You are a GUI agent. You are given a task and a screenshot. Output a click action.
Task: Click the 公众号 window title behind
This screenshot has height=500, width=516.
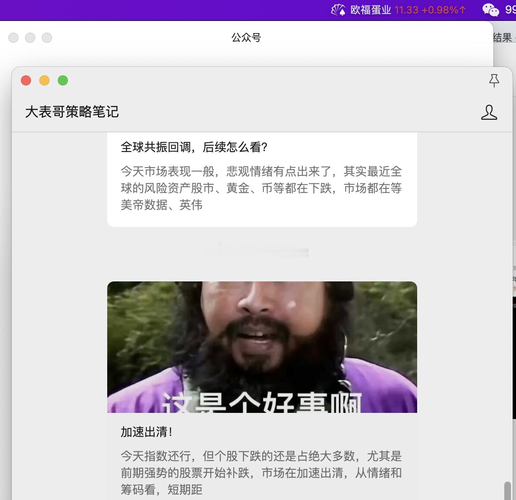click(x=246, y=38)
